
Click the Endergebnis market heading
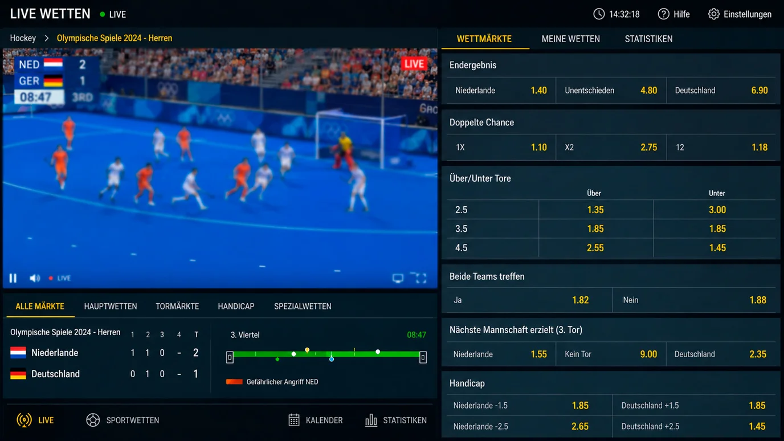(473, 65)
